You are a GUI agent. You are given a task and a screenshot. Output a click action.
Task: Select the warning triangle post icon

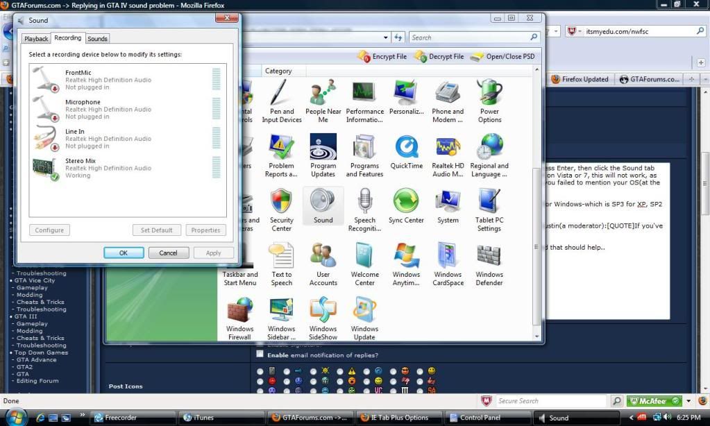352,371
